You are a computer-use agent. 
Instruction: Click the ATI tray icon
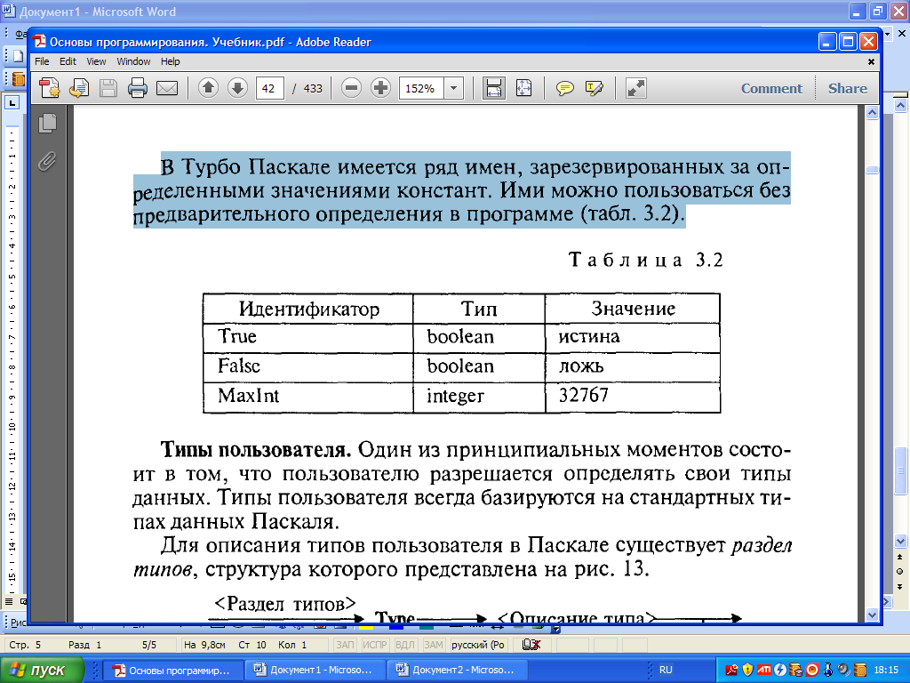[x=763, y=670]
